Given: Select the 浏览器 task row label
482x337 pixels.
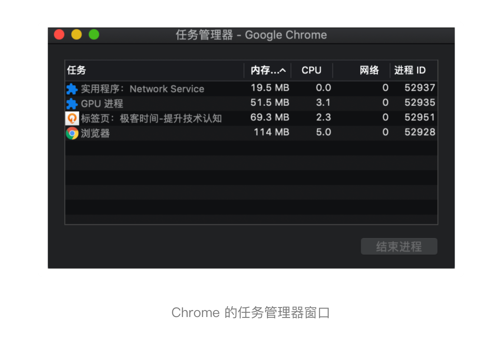Looking at the screenshot, I should coord(95,133).
